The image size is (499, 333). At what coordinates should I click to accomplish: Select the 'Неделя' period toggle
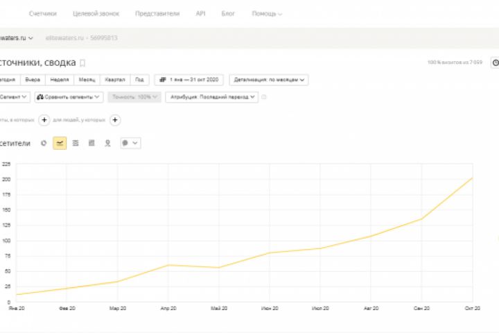tap(60, 80)
